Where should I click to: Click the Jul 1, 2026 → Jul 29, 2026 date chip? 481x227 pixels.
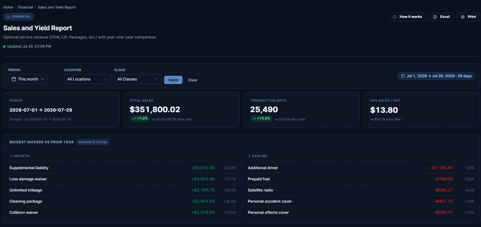(x=436, y=76)
